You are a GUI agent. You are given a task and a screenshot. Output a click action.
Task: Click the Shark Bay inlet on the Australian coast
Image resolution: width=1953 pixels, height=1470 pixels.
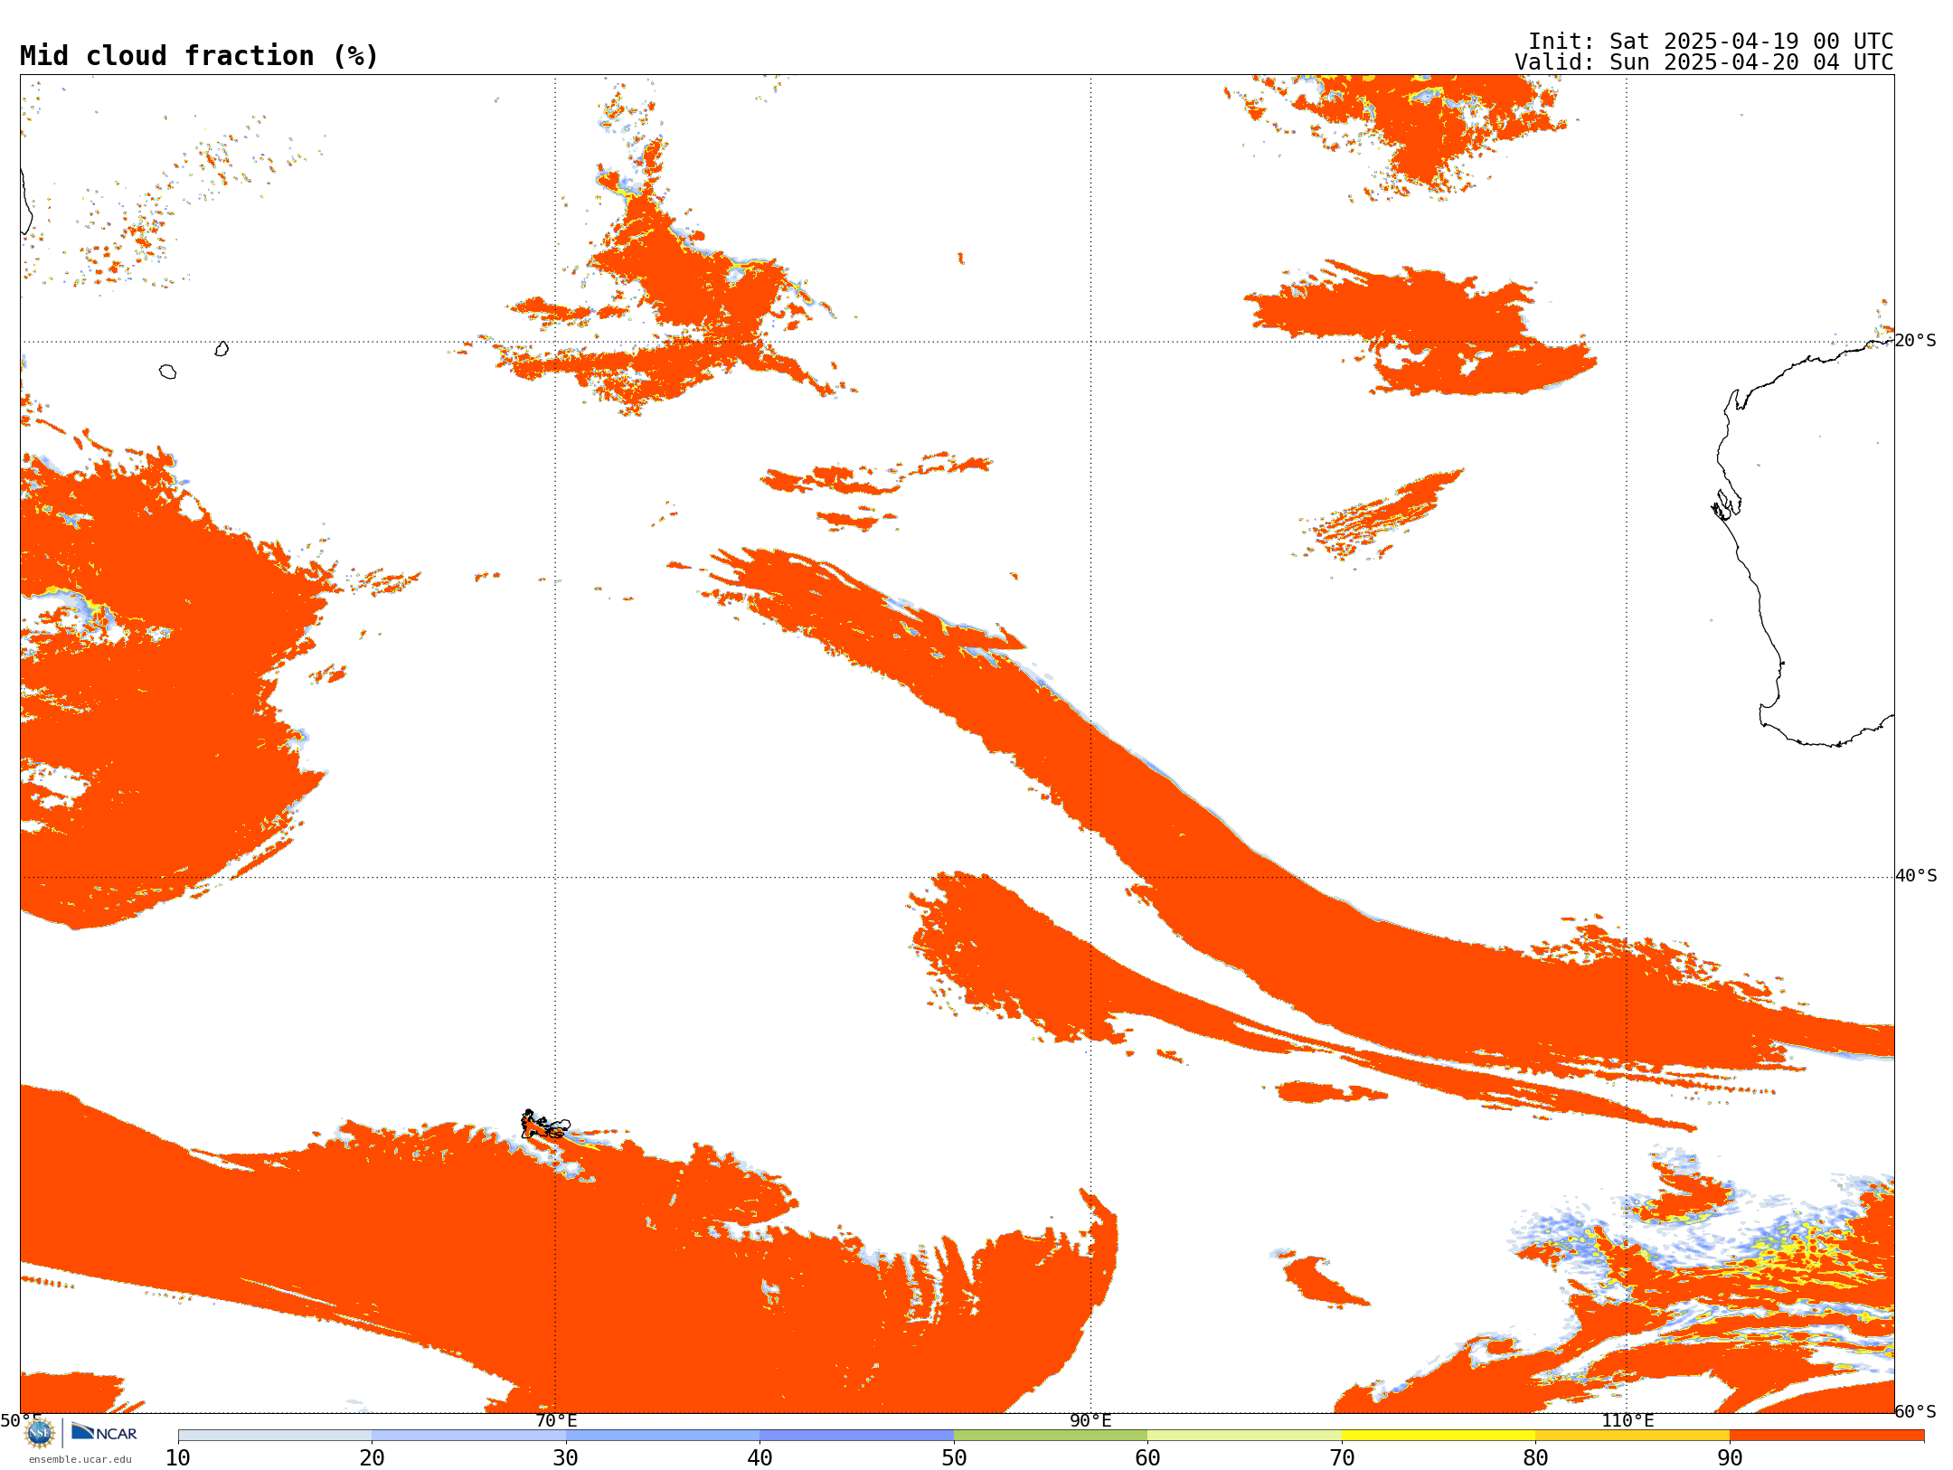[1725, 505]
